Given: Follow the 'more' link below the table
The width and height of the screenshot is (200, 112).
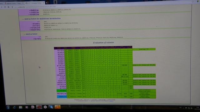Looking at the screenshot, I should (x=111, y=101).
